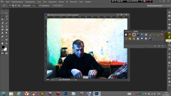
Task: Select the Quick Selection tool
Action: point(6,16)
